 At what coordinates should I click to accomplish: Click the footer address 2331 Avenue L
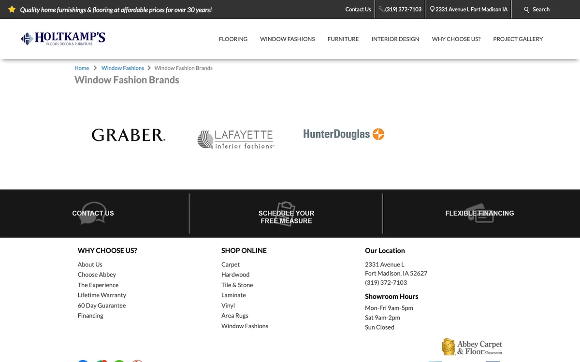[385, 265]
